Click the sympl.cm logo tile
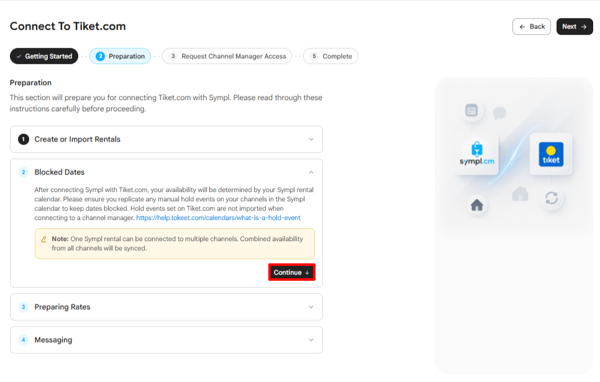Viewport: 600px width, 382px height. [x=477, y=154]
